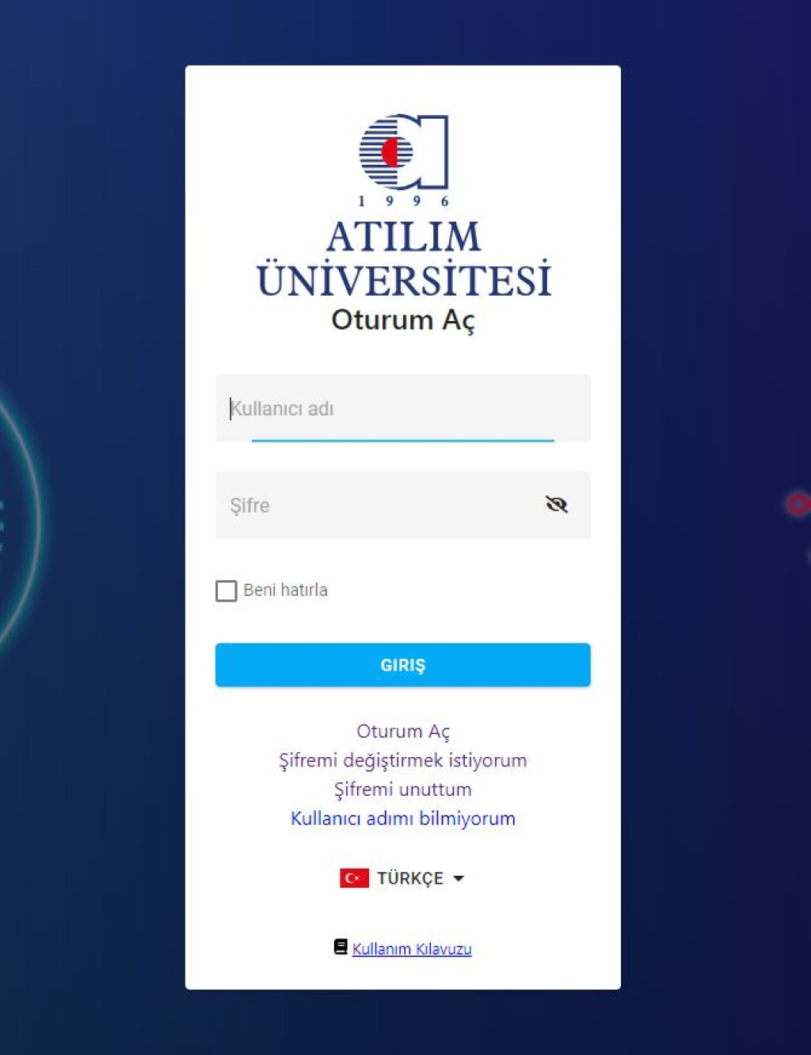Click the Oturum Aç heading

coord(403,319)
